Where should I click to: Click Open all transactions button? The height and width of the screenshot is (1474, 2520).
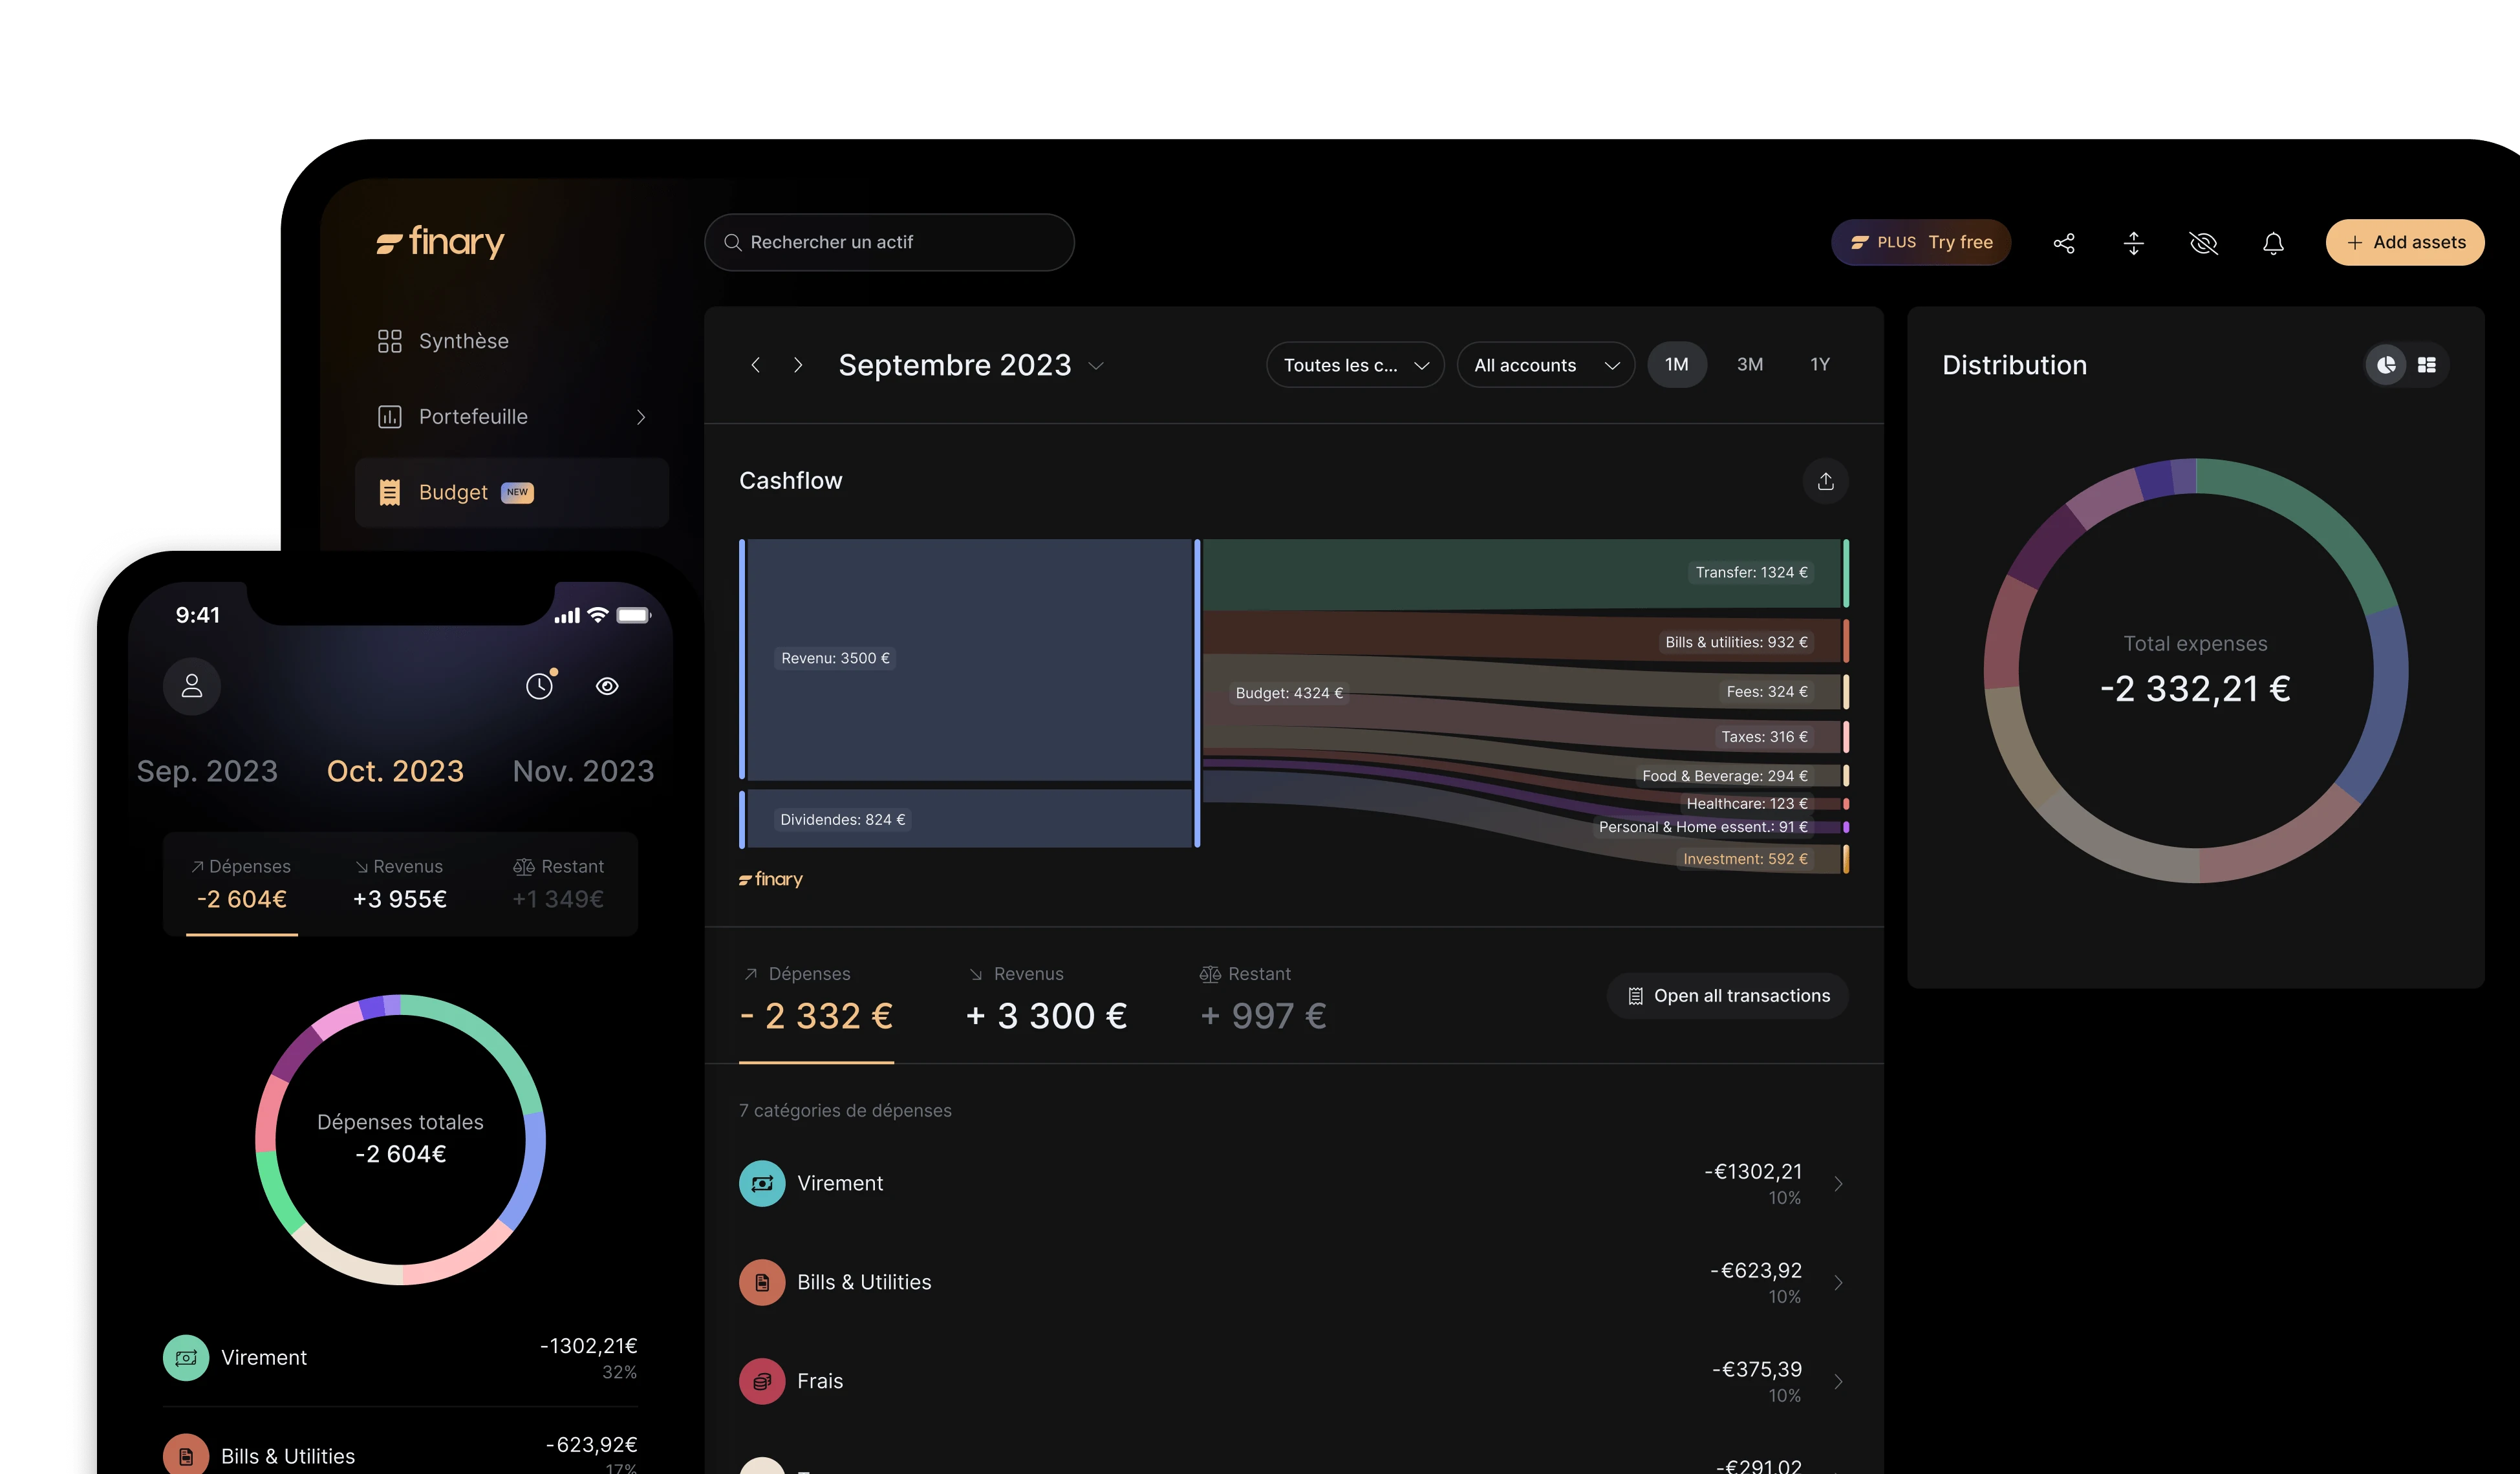[1727, 996]
